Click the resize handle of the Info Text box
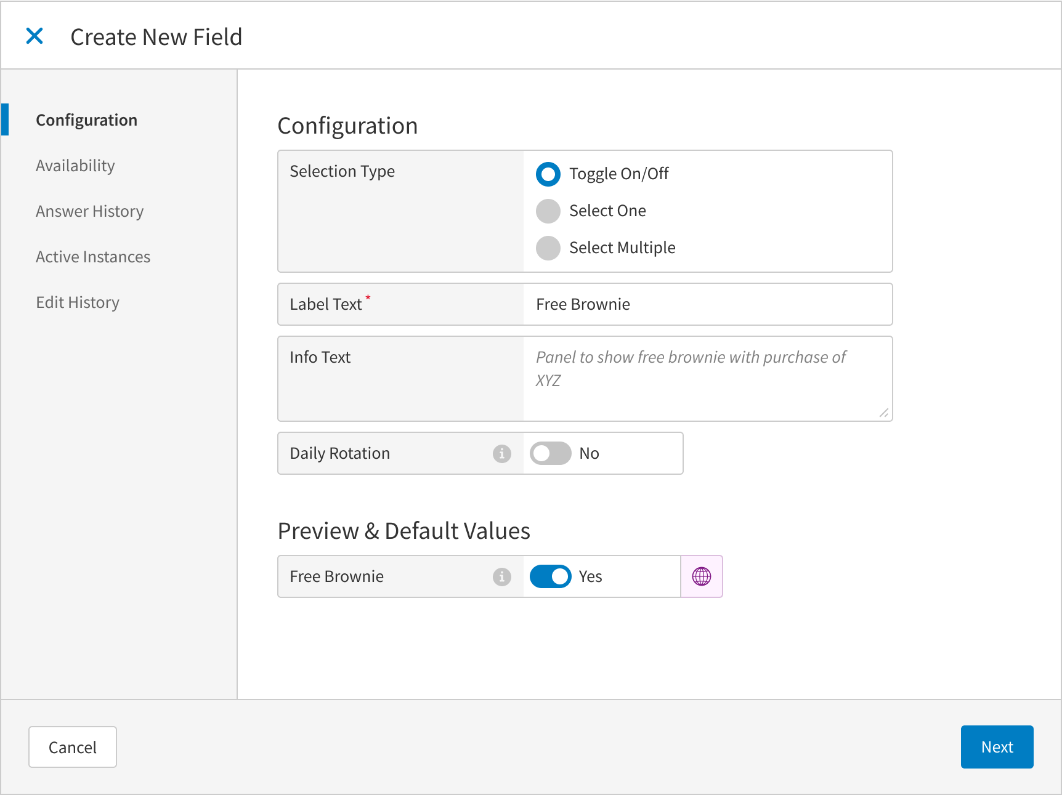The width and height of the screenshot is (1062, 795). click(883, 413)
